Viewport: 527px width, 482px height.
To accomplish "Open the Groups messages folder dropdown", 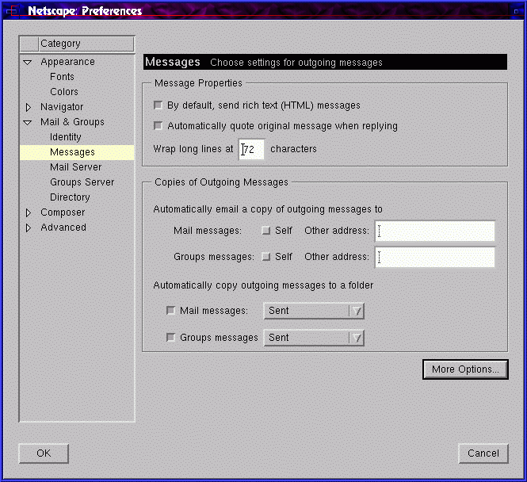I will click(314, 338).
